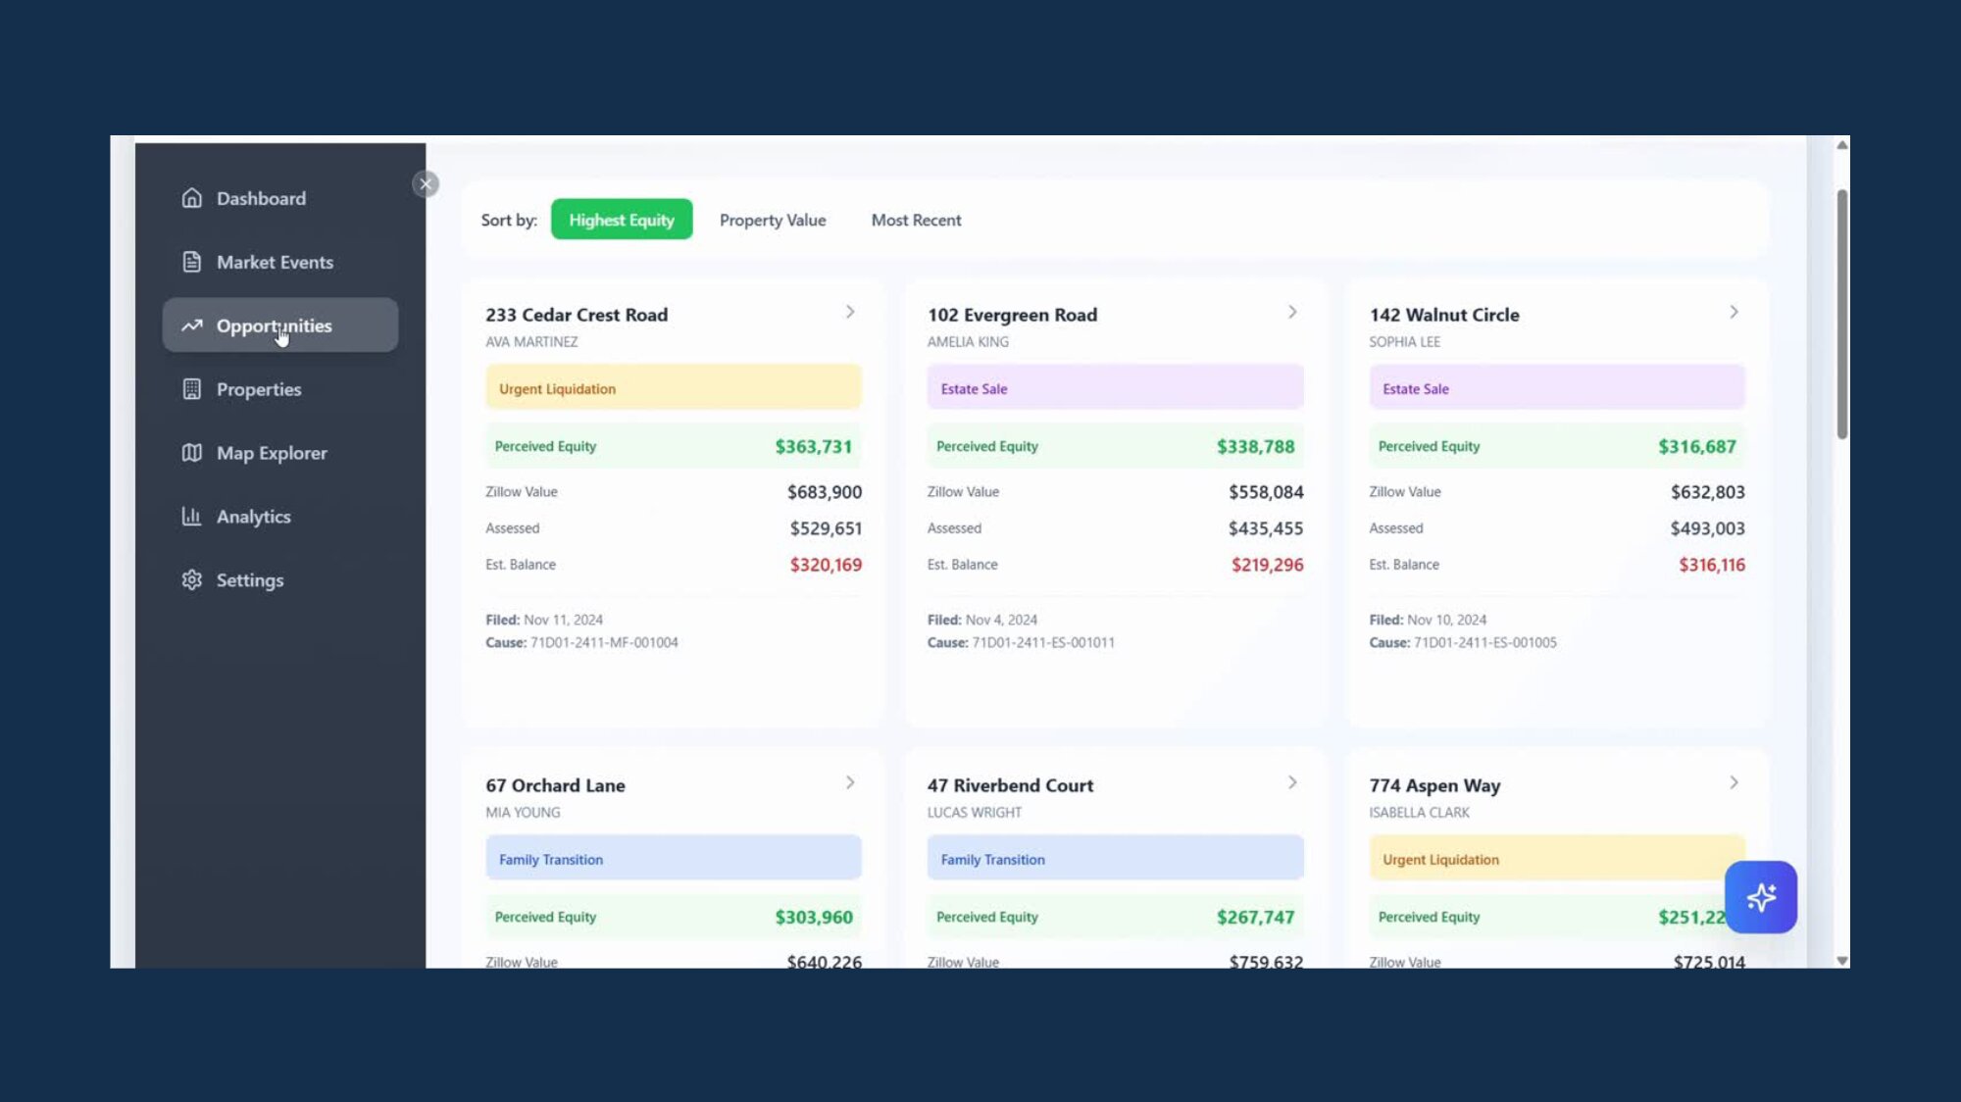The height and width of the screenshot is (1102, 1961).
Task: Click Urgent Liquidation tag on Aspen Way card
Action: [1557, 859]
